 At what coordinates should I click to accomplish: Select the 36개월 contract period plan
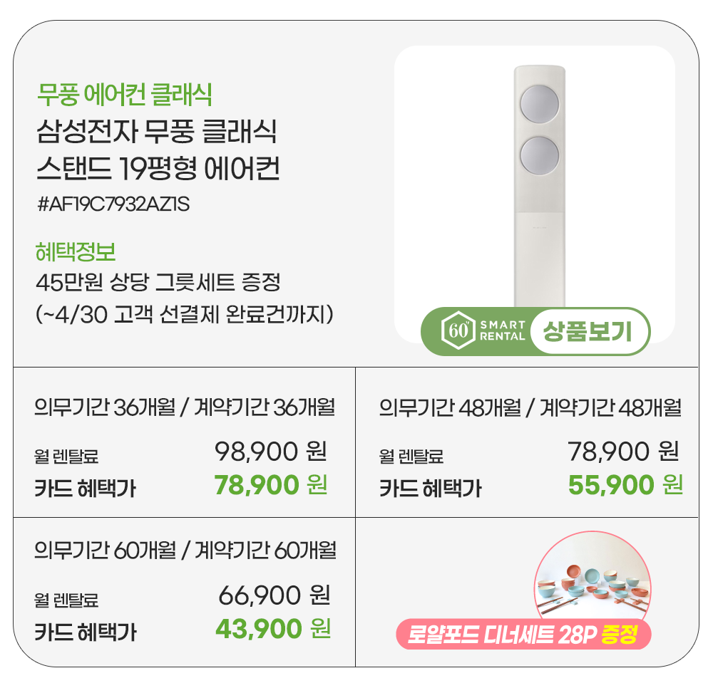185,409
